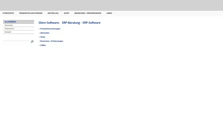The height and width of the screenshot is (139, 223).
Task: Open Links in the top navigation bar
Action: [109, 13]
